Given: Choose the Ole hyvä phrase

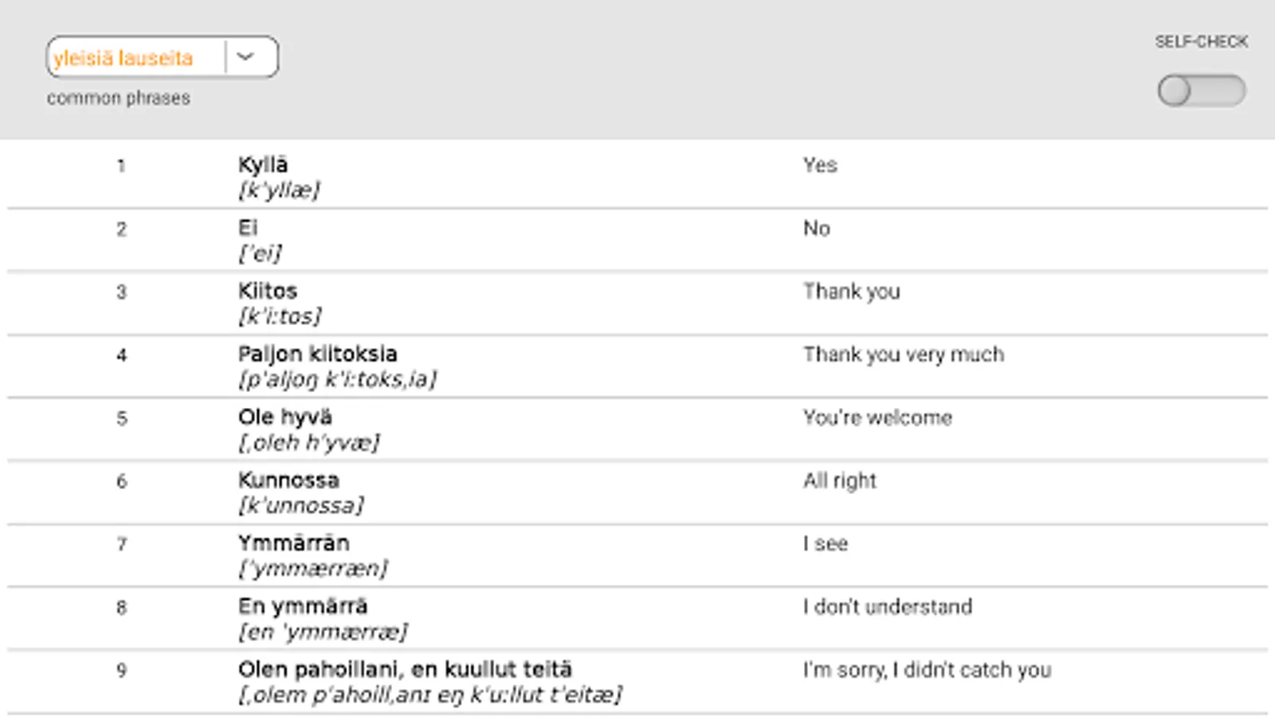Looking at the screenshot, I should coord(284,417).
